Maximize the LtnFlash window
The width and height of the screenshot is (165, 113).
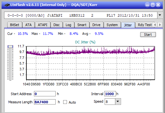coord(153,5)
